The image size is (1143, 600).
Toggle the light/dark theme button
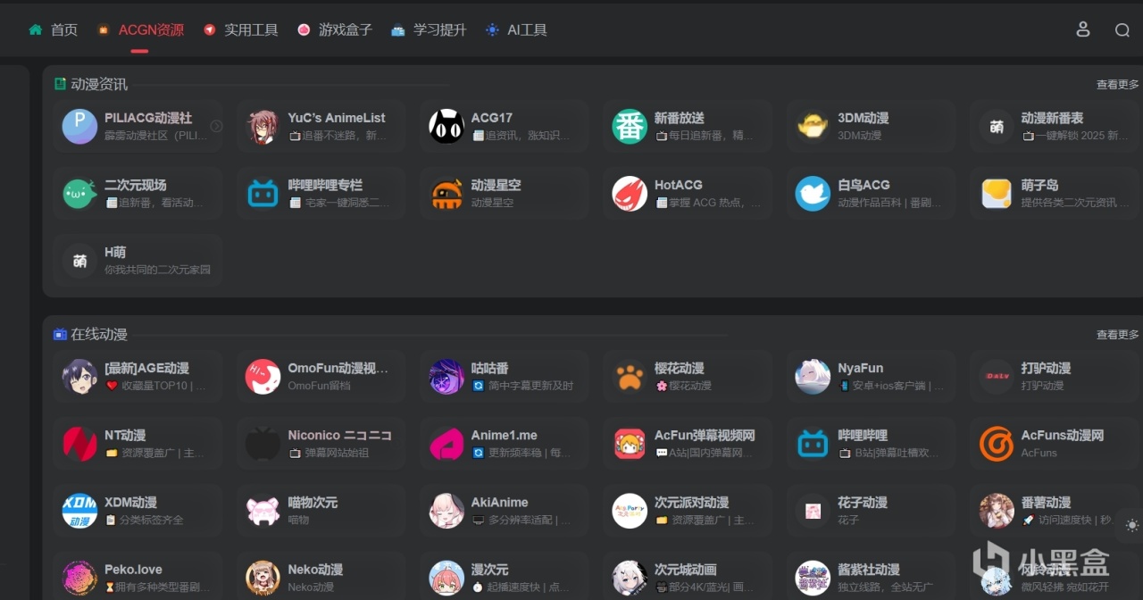[x=1132, y=525]
